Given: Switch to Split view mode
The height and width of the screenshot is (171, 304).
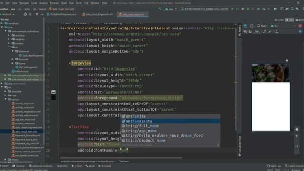Looking at the screenshot, I should 289,20.
